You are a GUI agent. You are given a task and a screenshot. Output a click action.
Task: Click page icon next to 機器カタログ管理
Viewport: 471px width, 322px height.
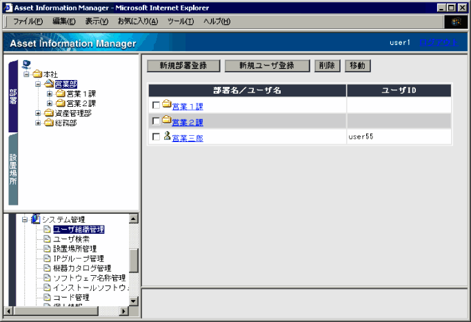47,268
